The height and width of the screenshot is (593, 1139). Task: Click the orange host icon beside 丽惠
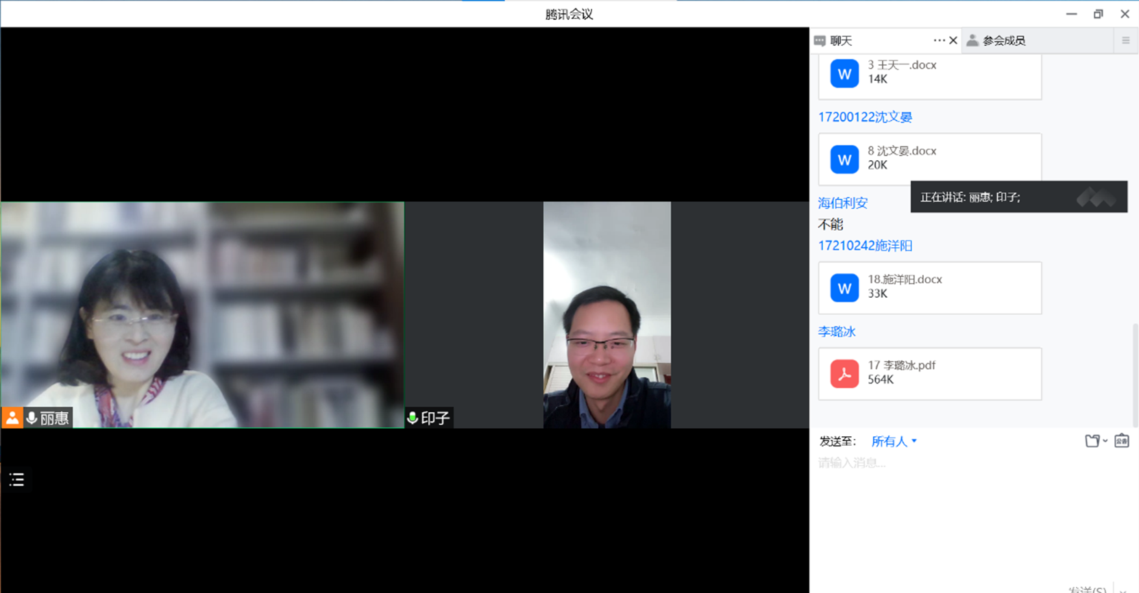coord(12,418)
